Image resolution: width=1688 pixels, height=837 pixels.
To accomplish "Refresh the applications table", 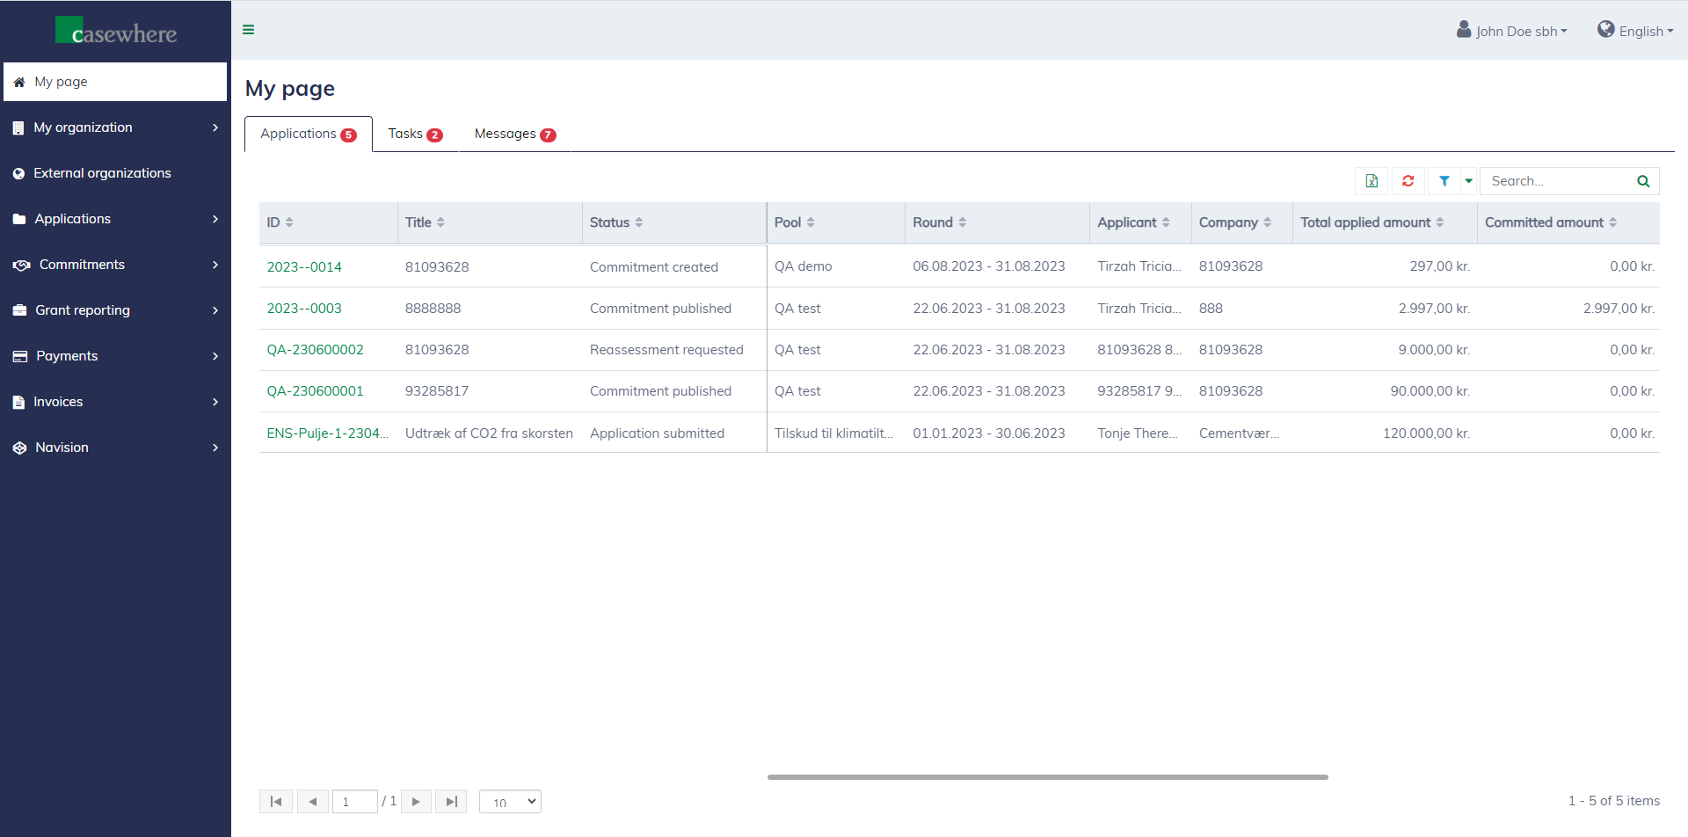I will pyautogui.click(x=1408, y=180).
